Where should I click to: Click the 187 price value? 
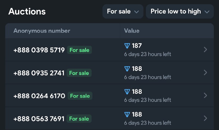point(137,46)
